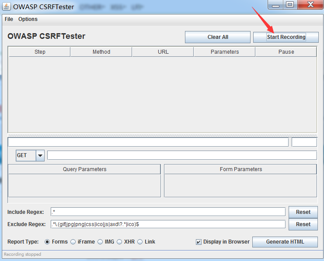
Task: Click the URL field beside the GET dropdown
Action: pos(182,155)
